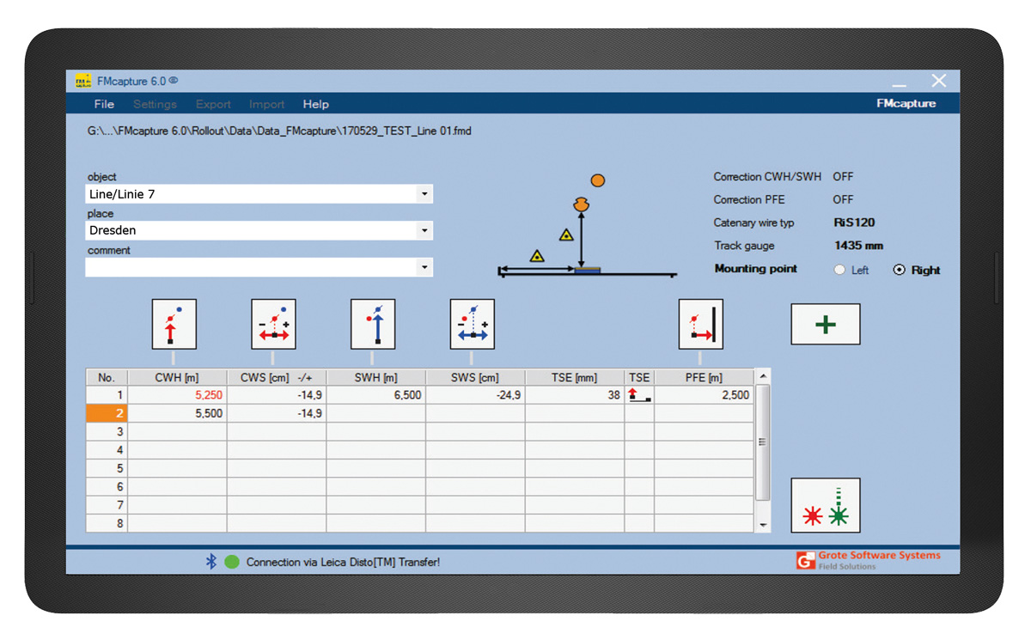Click the Grote Software Systems logo
Image resolution: width=1031 pixels, height=640 pixels.
869,560
